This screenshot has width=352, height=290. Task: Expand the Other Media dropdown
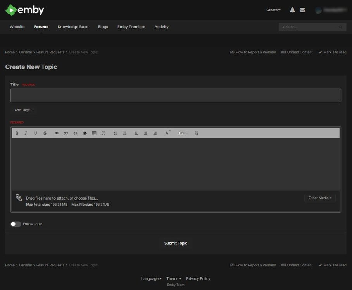tap(320, 198)
